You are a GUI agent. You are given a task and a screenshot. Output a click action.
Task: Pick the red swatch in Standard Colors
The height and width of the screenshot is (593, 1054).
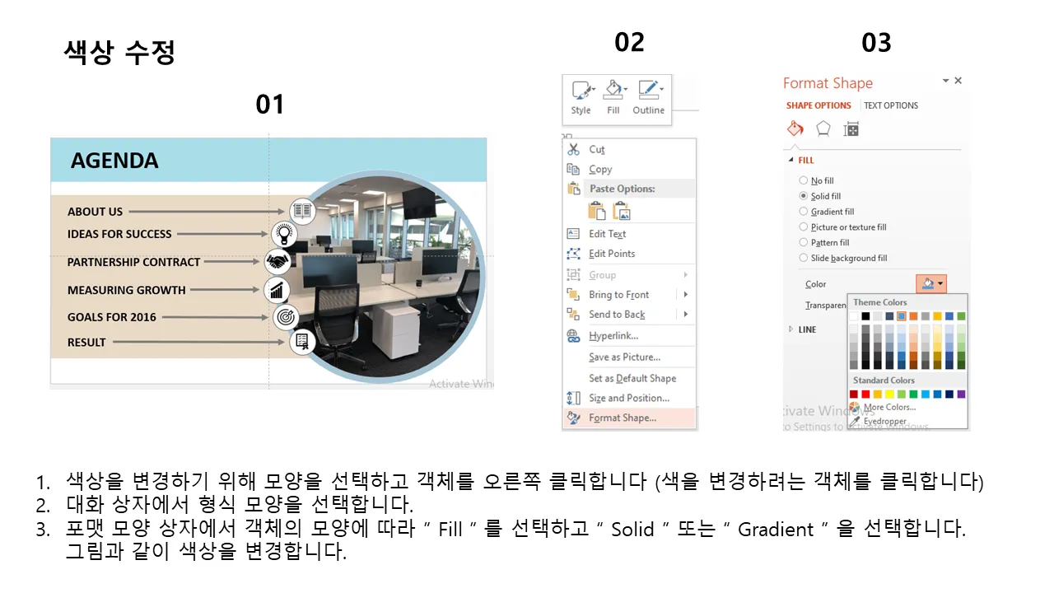pyautogui.click(x=865, y=395)
